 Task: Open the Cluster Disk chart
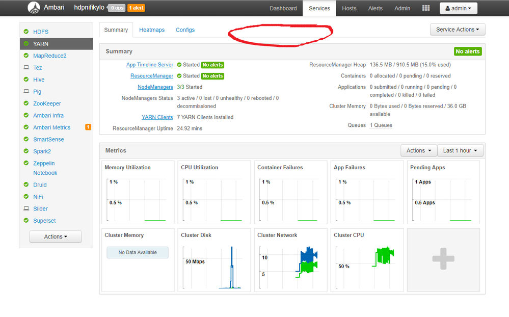(x=214, y=260)
